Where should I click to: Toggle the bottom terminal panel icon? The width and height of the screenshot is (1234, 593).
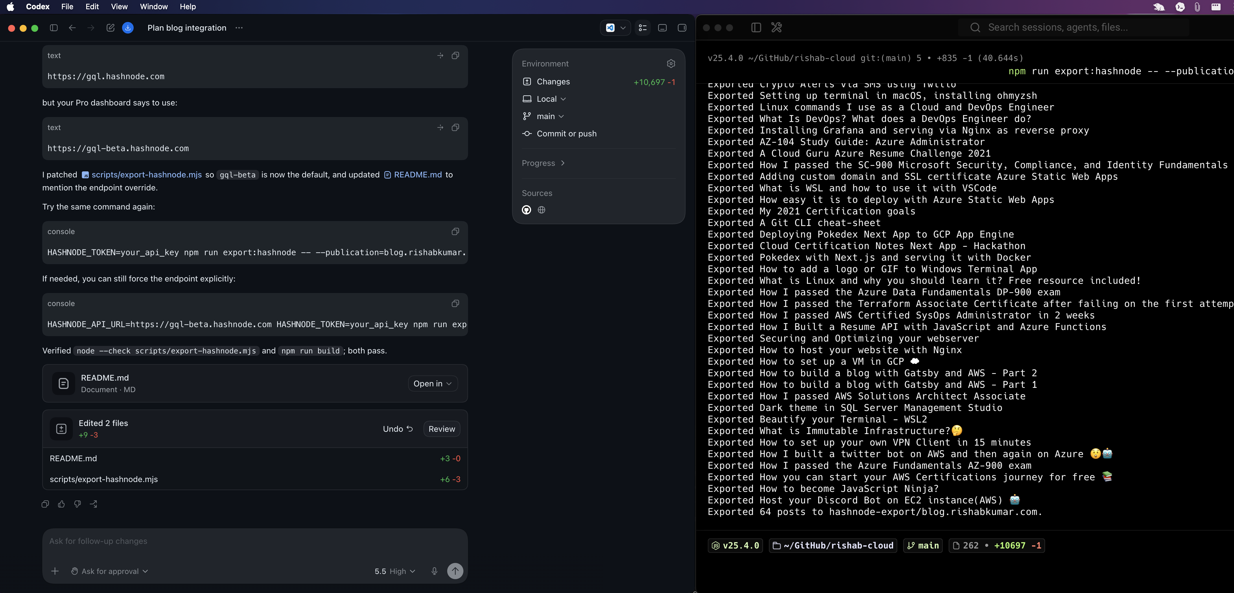tap(662, 28)
